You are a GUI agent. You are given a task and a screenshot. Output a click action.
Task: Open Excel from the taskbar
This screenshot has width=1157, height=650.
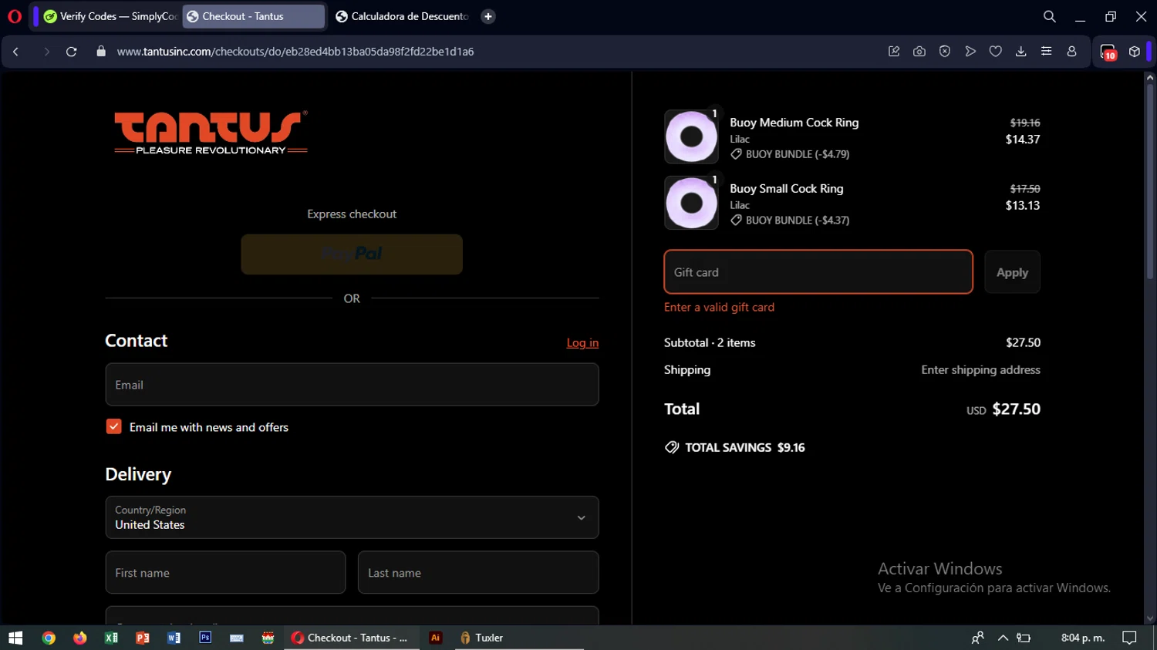point(111,638)
